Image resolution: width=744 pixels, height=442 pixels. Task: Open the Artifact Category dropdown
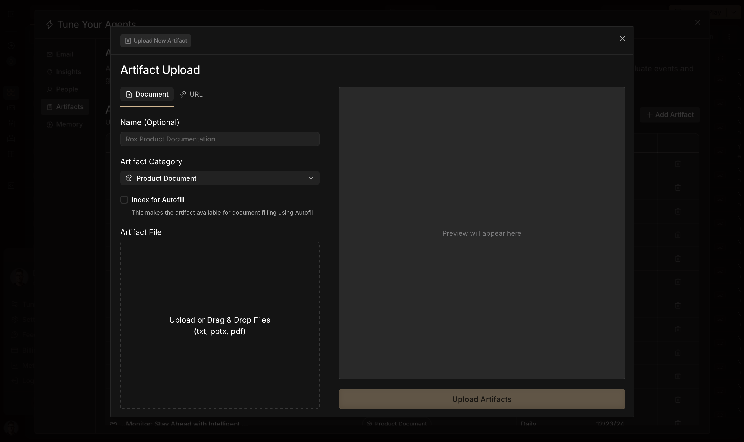tap(220, 178)
